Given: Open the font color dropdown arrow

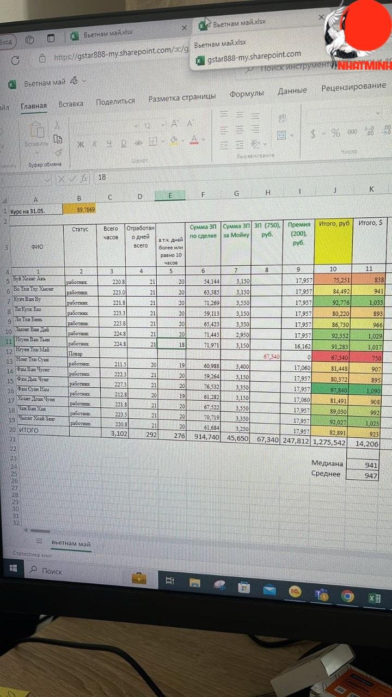Looking at the screenshot, I should click(203, 140).
